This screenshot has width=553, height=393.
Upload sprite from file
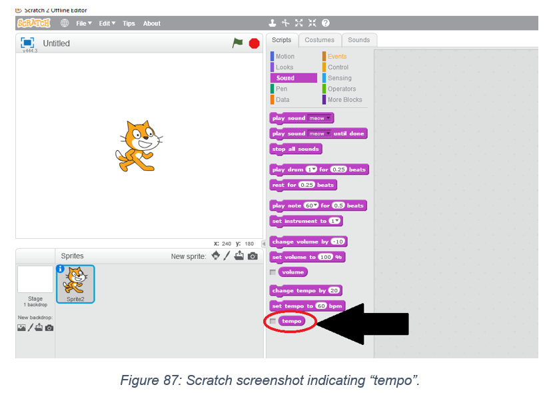point(239,256)
